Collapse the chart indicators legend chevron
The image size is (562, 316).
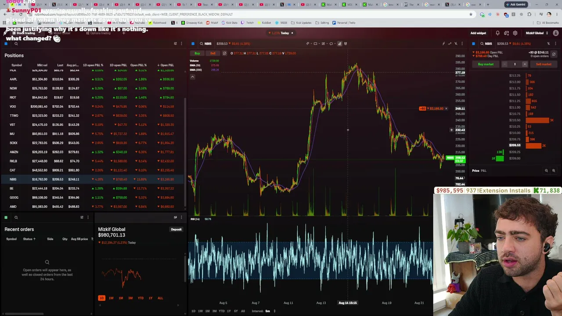pyautogui.click(x=192, y=77)
